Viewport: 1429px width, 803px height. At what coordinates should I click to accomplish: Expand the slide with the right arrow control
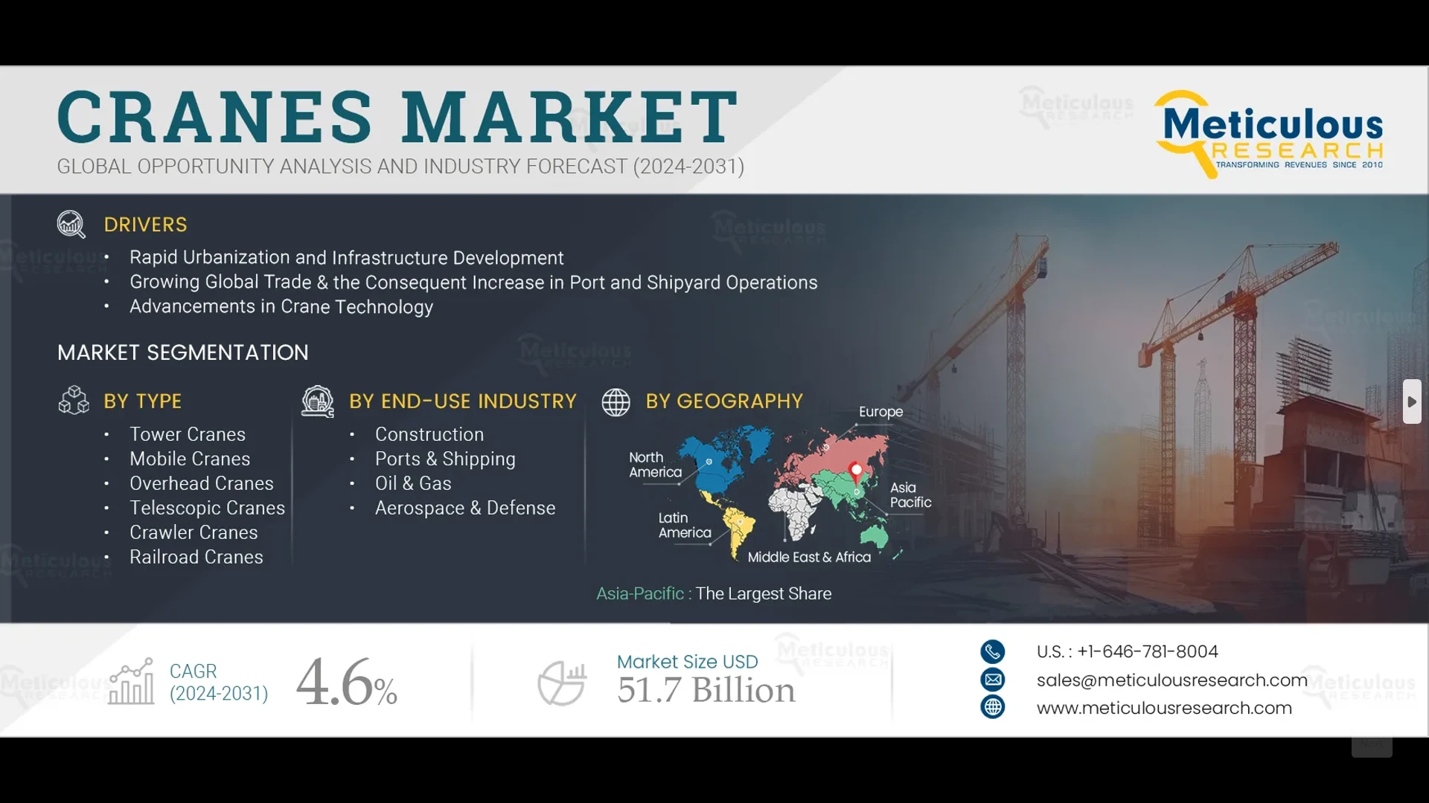point(1412,401)
